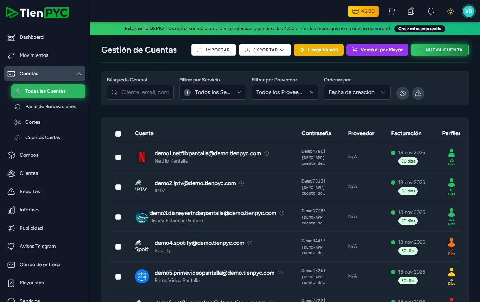Tick the checkbox for demo2.iptv account
Viewport: 480px width, 302px height.
tap(118, 187)
